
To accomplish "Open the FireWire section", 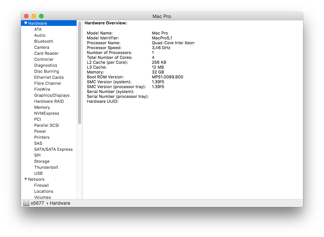I will [x=42, y=89].
